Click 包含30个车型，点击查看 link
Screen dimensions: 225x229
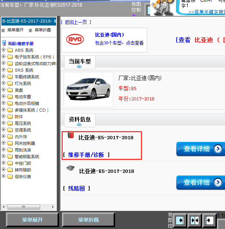click(x=119, y=43)
